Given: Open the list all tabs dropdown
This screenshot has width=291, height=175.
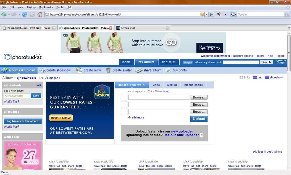Looking at the screenshot, I should point(289,28).
